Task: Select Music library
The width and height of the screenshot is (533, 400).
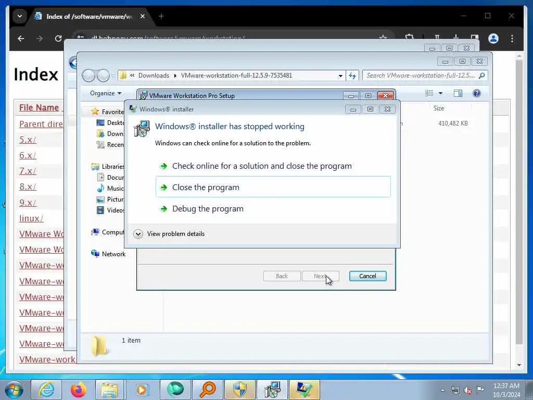Action: [x=110, y=188]
